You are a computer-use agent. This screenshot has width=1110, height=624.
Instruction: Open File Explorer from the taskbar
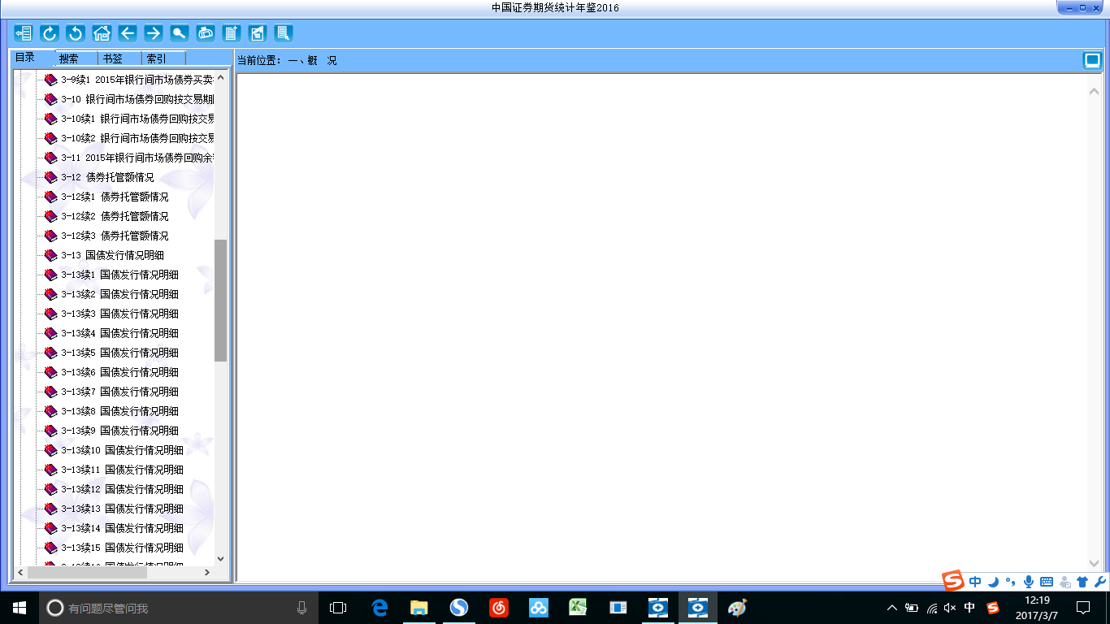[x=419, y=607]
